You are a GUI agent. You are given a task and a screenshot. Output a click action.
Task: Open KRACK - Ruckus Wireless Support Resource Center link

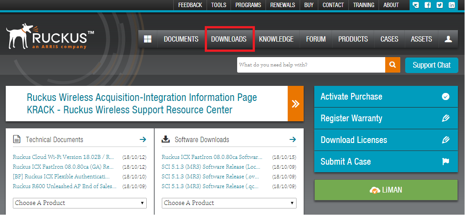[x=129, y=110]
